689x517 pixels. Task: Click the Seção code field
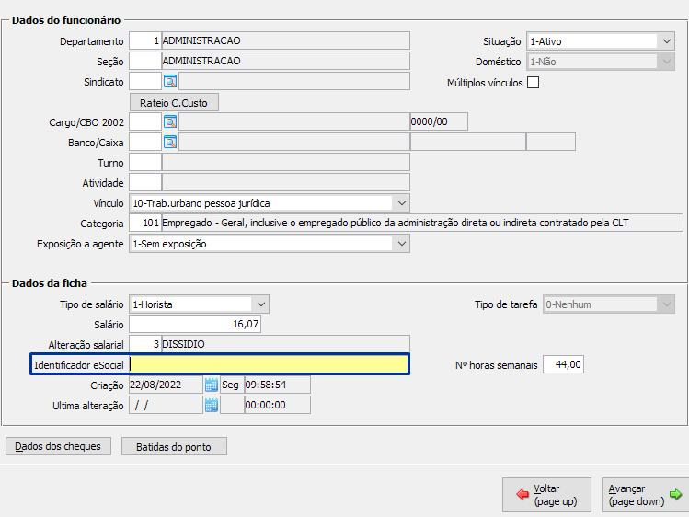[x=145, y=61]
